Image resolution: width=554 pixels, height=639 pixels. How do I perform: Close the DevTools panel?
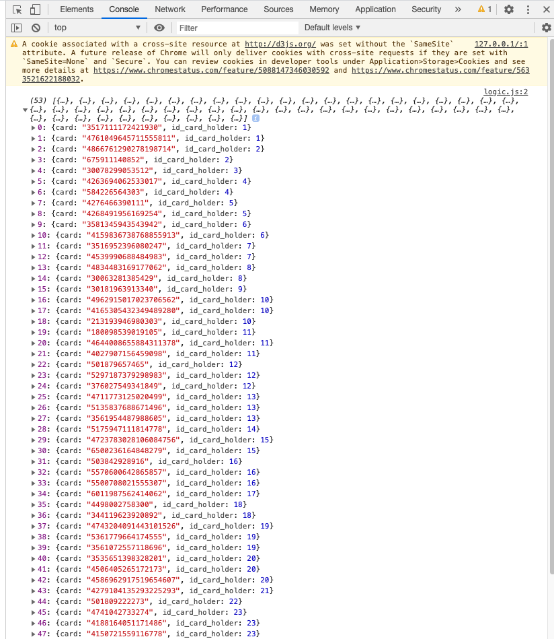546,9
